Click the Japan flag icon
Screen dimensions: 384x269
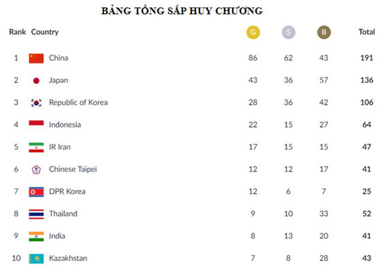tap(36, 81)
